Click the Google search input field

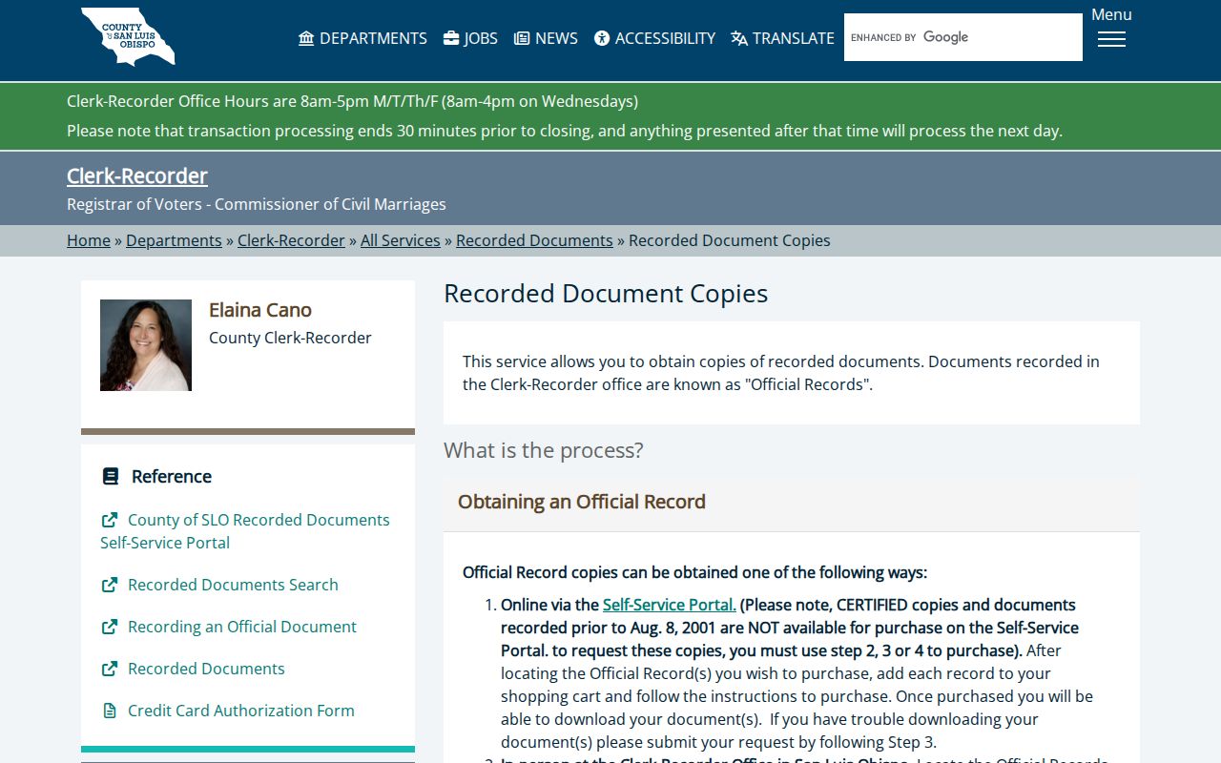click(963, 37)
